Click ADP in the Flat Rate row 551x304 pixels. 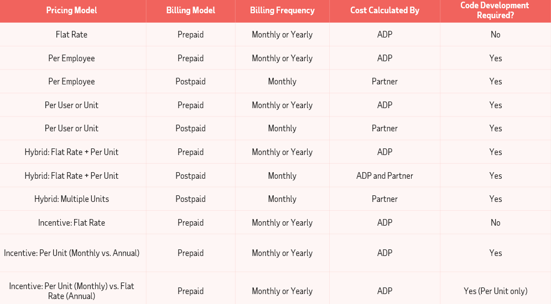(384, 35)
